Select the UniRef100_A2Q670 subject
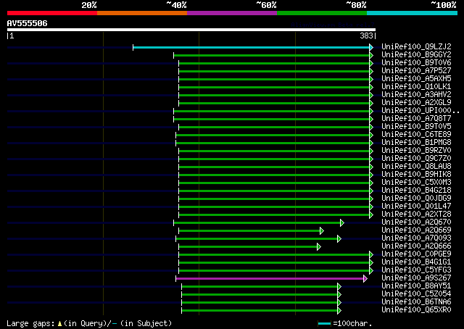 [416, 222]
